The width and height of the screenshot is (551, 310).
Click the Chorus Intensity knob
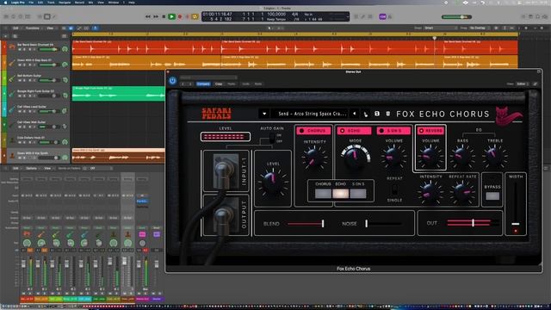(x=314, y=158)
